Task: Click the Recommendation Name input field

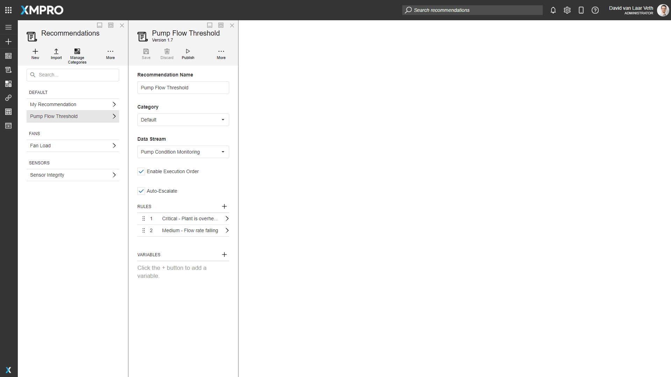Action: 183,88
